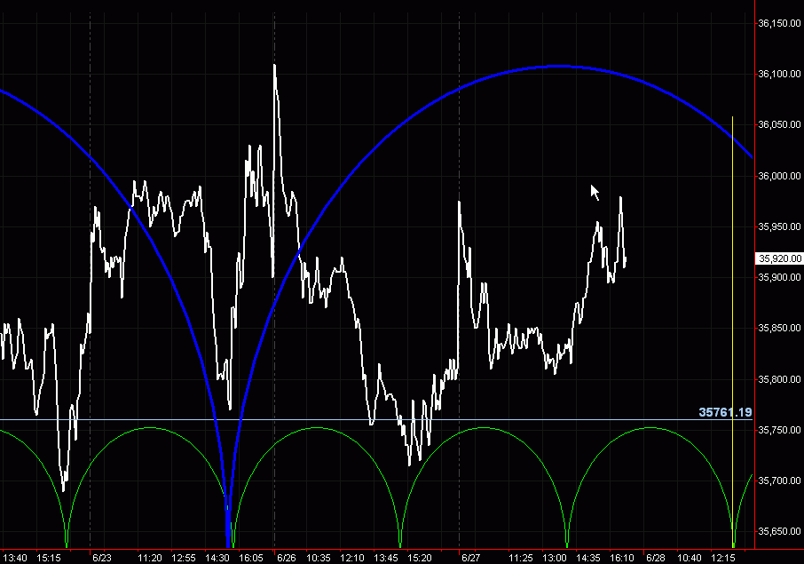Click the 14:35 time label

[588, 558]
